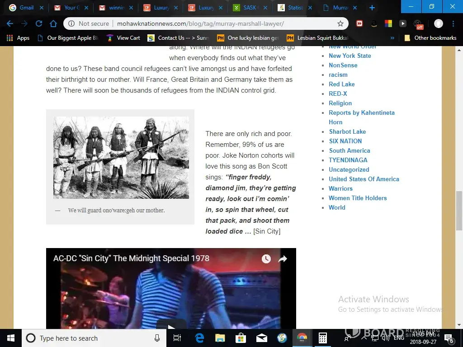This screenshot has height=347, width=463.
Task: Click the page vertical scrollbar thumb
Action: point(459,211)
